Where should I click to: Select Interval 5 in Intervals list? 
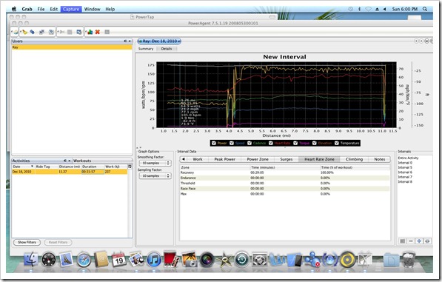click(405, 167)
